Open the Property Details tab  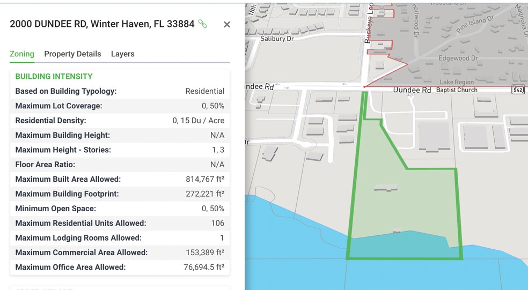(72, 54)
